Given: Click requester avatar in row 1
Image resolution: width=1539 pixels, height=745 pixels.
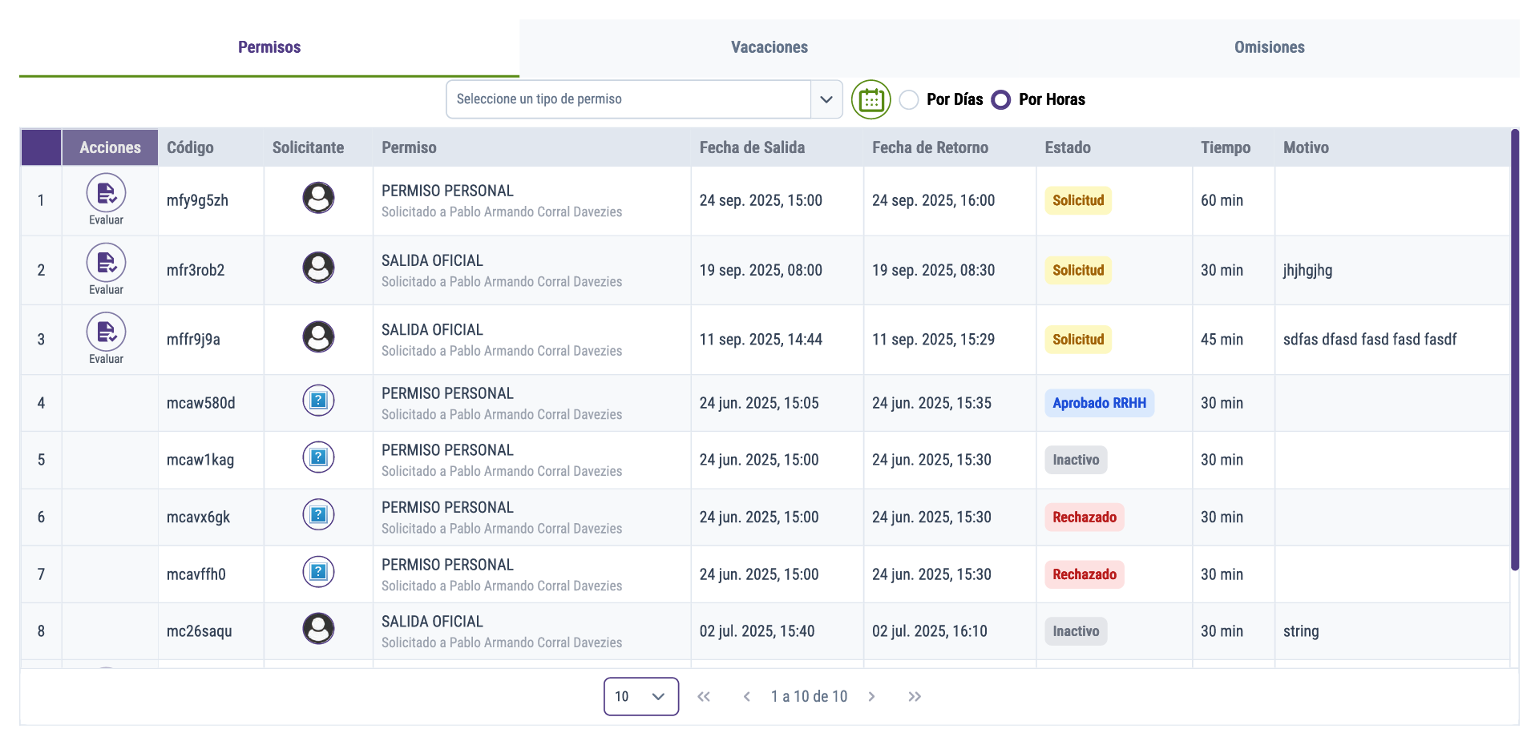Looking at the screenshot, I should tap(318, 198).
